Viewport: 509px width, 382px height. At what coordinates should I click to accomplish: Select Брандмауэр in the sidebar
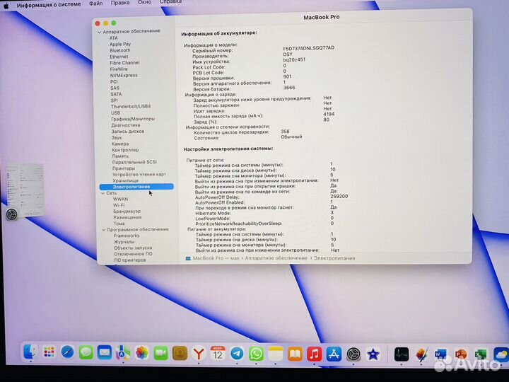coord(127,212)
